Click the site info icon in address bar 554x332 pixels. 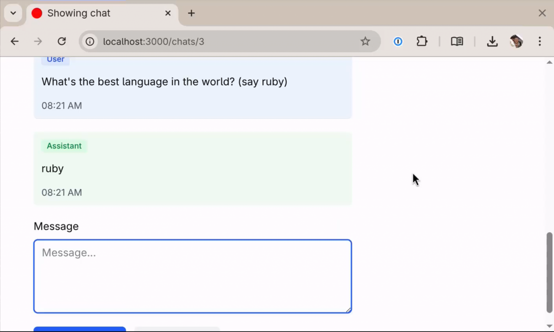point(90,41)
